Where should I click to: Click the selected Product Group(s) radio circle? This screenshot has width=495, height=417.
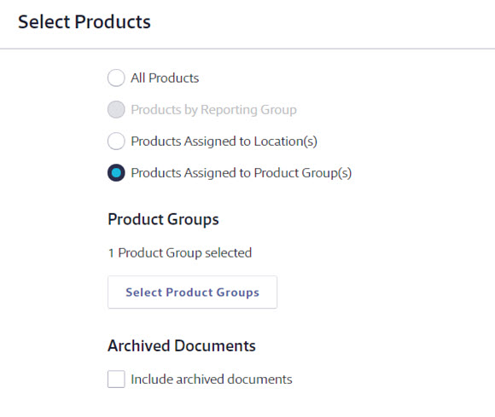(116, 172)
